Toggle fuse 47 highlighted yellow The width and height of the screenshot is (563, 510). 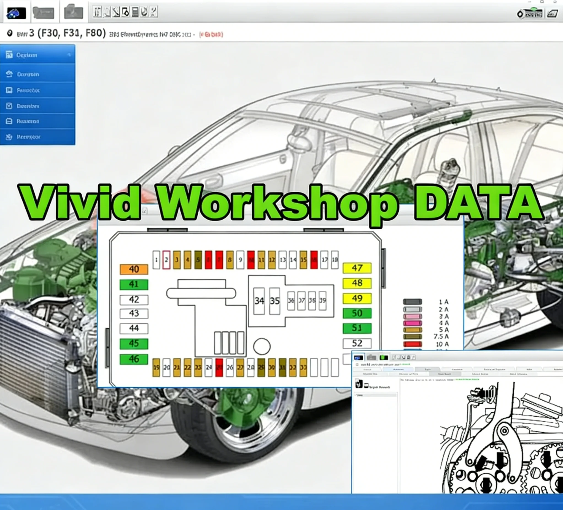tap(357, 268)
